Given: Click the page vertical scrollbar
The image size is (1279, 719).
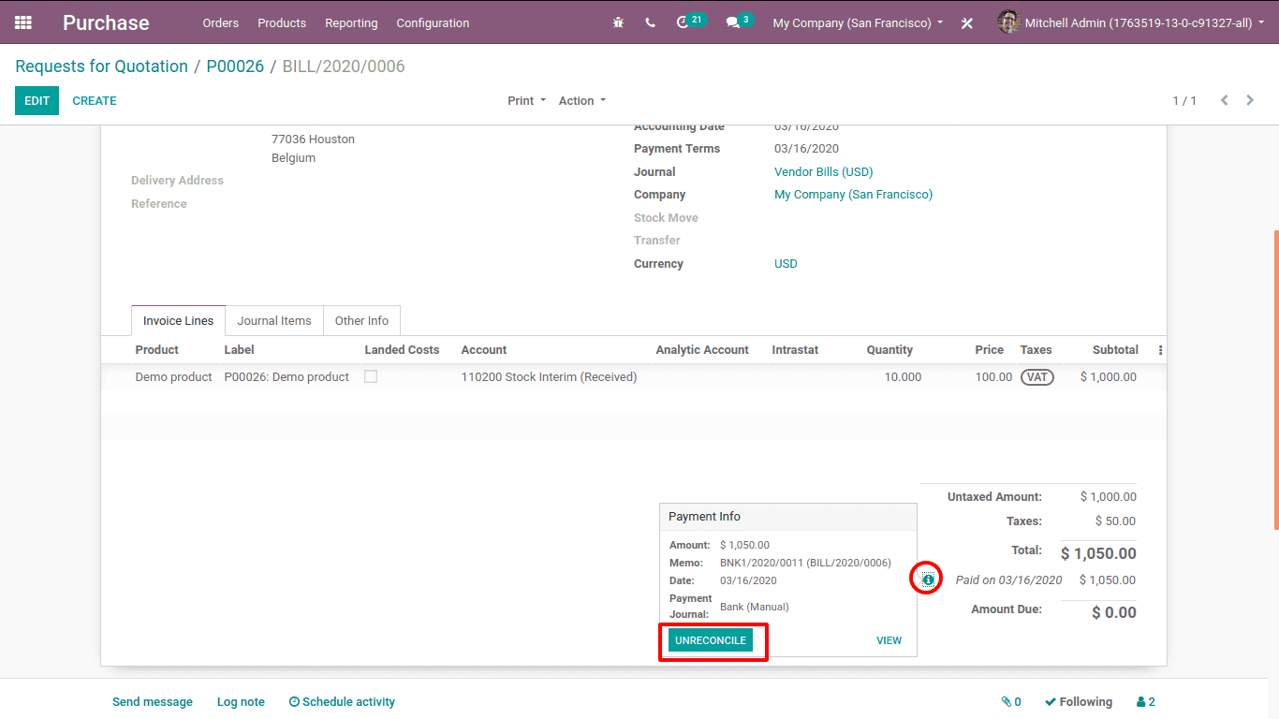Looking at the screenshot, I should click(1275, 379).
